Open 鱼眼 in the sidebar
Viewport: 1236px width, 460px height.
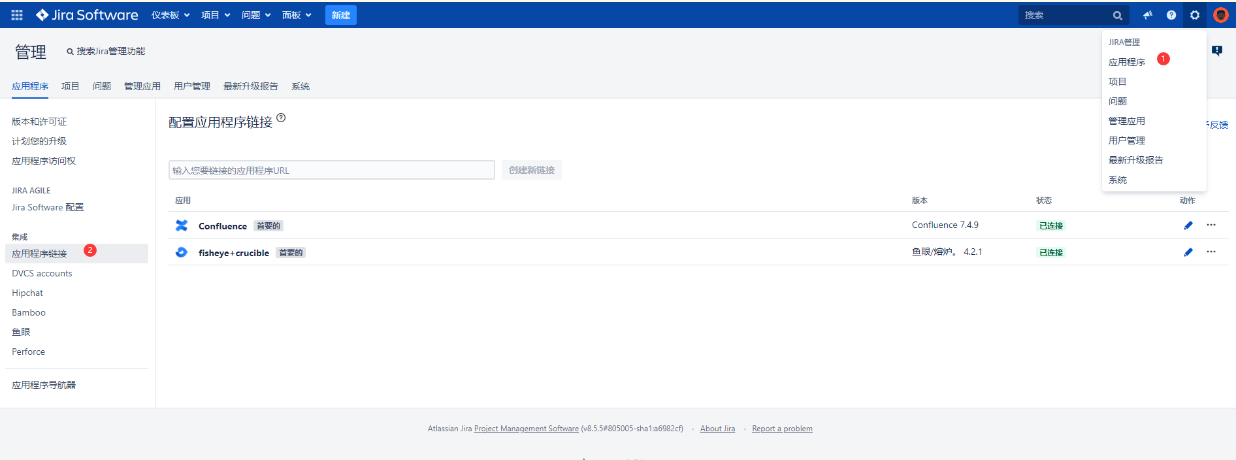21,332
